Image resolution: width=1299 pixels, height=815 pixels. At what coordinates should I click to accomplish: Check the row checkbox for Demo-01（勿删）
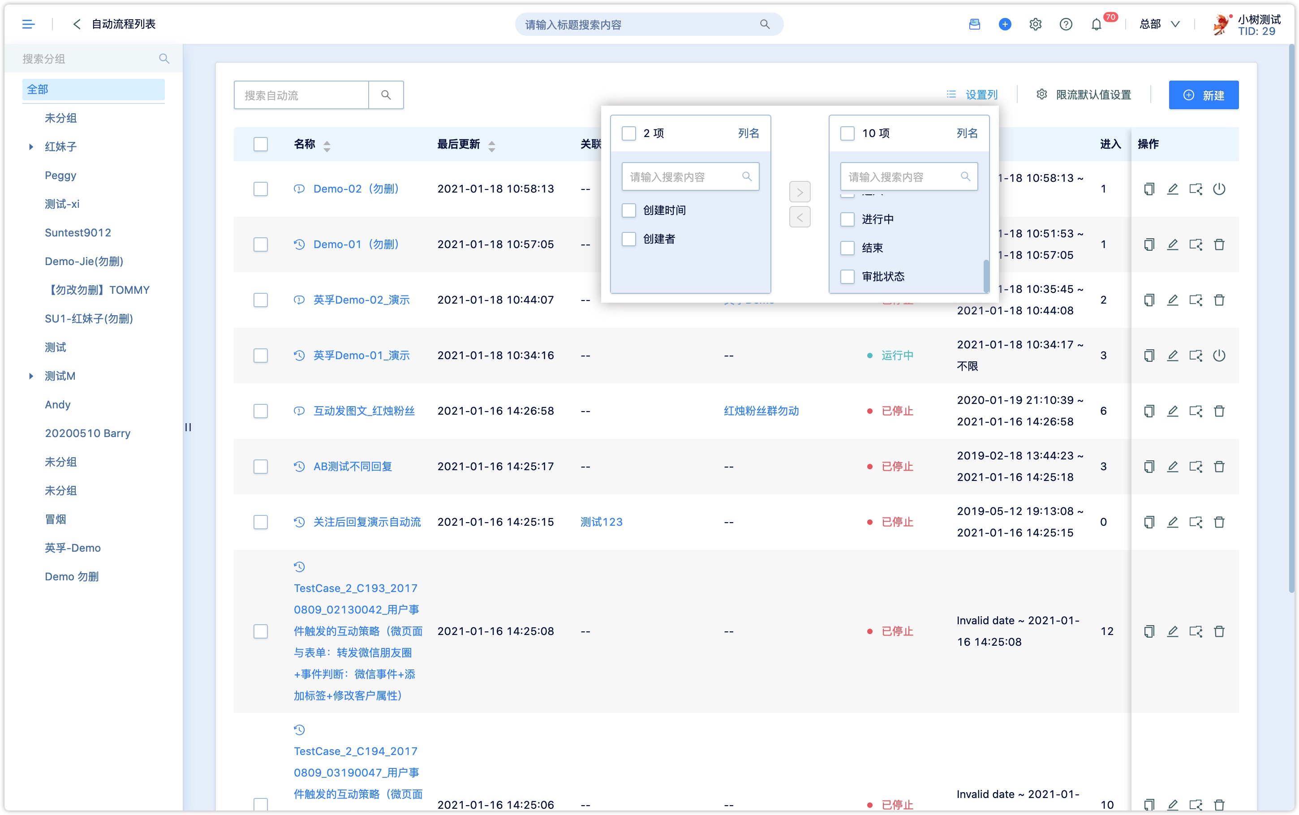click(261, 244)
